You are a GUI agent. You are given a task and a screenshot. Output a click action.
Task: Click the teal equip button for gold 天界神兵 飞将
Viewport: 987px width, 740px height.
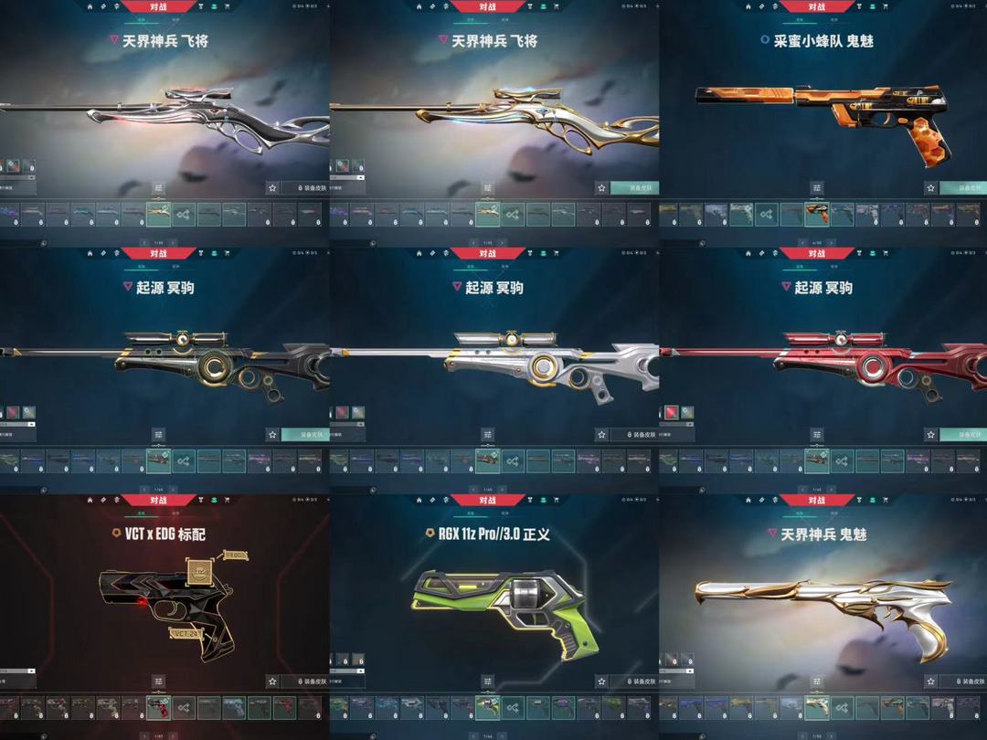[x=634, y=188]
